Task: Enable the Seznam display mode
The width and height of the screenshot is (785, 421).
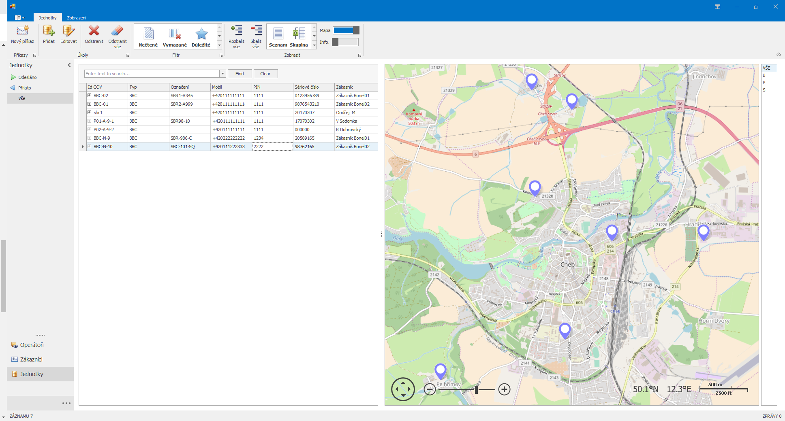Action: click(x=278, y=36)
